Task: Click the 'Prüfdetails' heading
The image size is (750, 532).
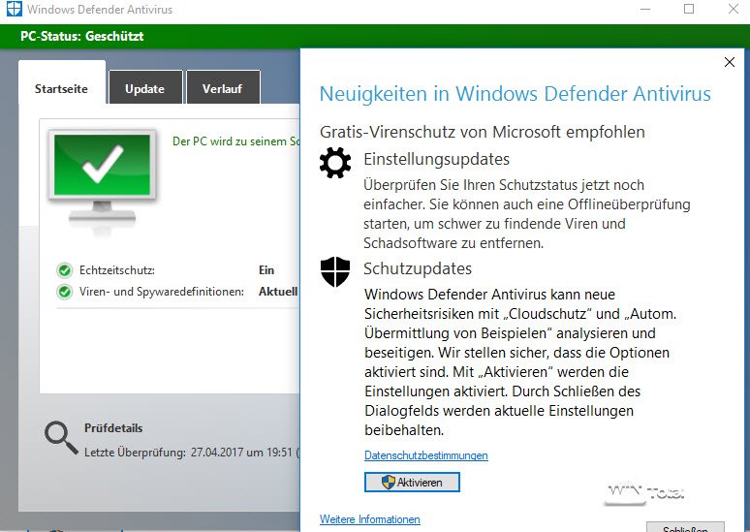Action: click(x=113, y=428)
